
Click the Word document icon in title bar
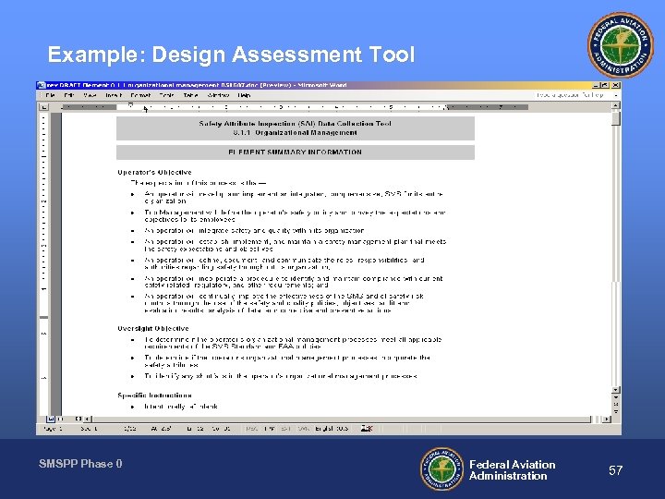click(x=42, y=85)
